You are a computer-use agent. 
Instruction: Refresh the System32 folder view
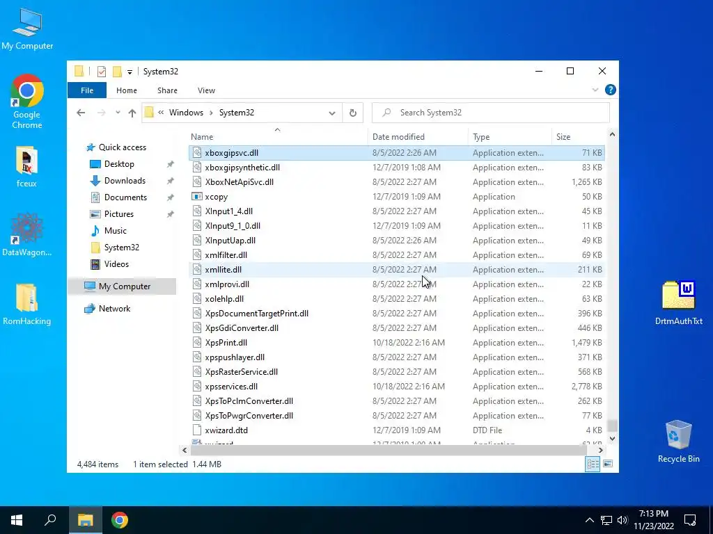[353, 113]
